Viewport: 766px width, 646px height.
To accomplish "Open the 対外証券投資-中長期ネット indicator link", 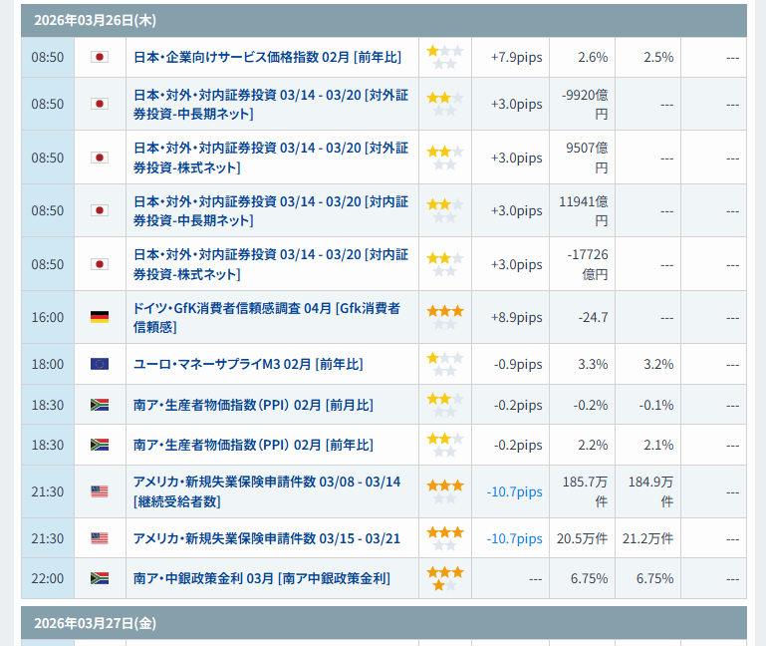I will tap(270, 104).
